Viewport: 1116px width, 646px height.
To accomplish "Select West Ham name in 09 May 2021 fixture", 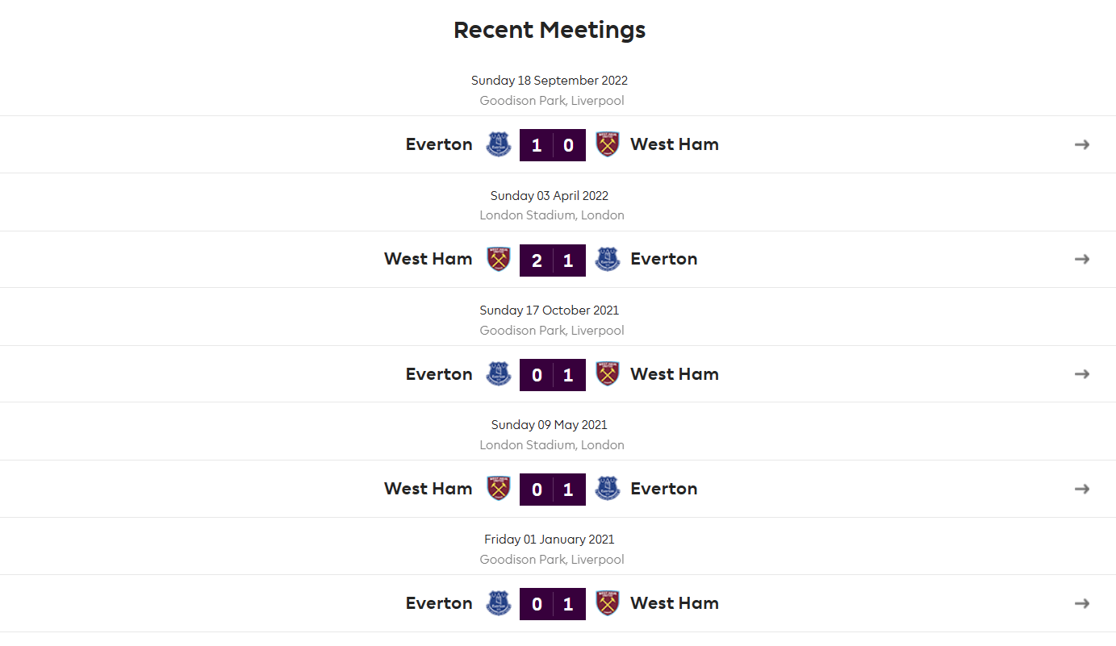I will 428,489.
